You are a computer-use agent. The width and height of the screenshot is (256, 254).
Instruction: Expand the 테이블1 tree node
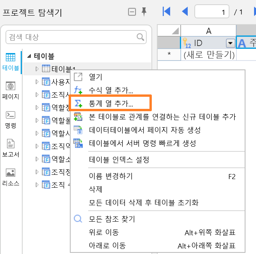[37, 69]
